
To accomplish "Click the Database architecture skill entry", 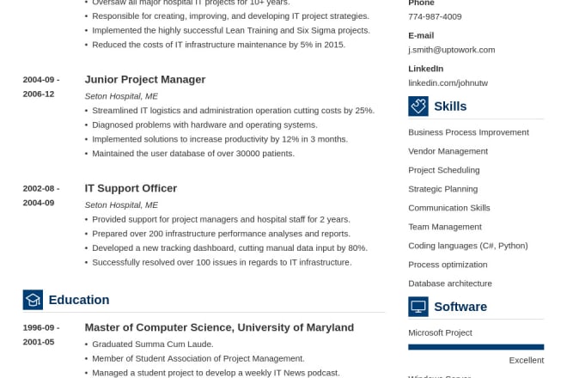I will 450,283.
